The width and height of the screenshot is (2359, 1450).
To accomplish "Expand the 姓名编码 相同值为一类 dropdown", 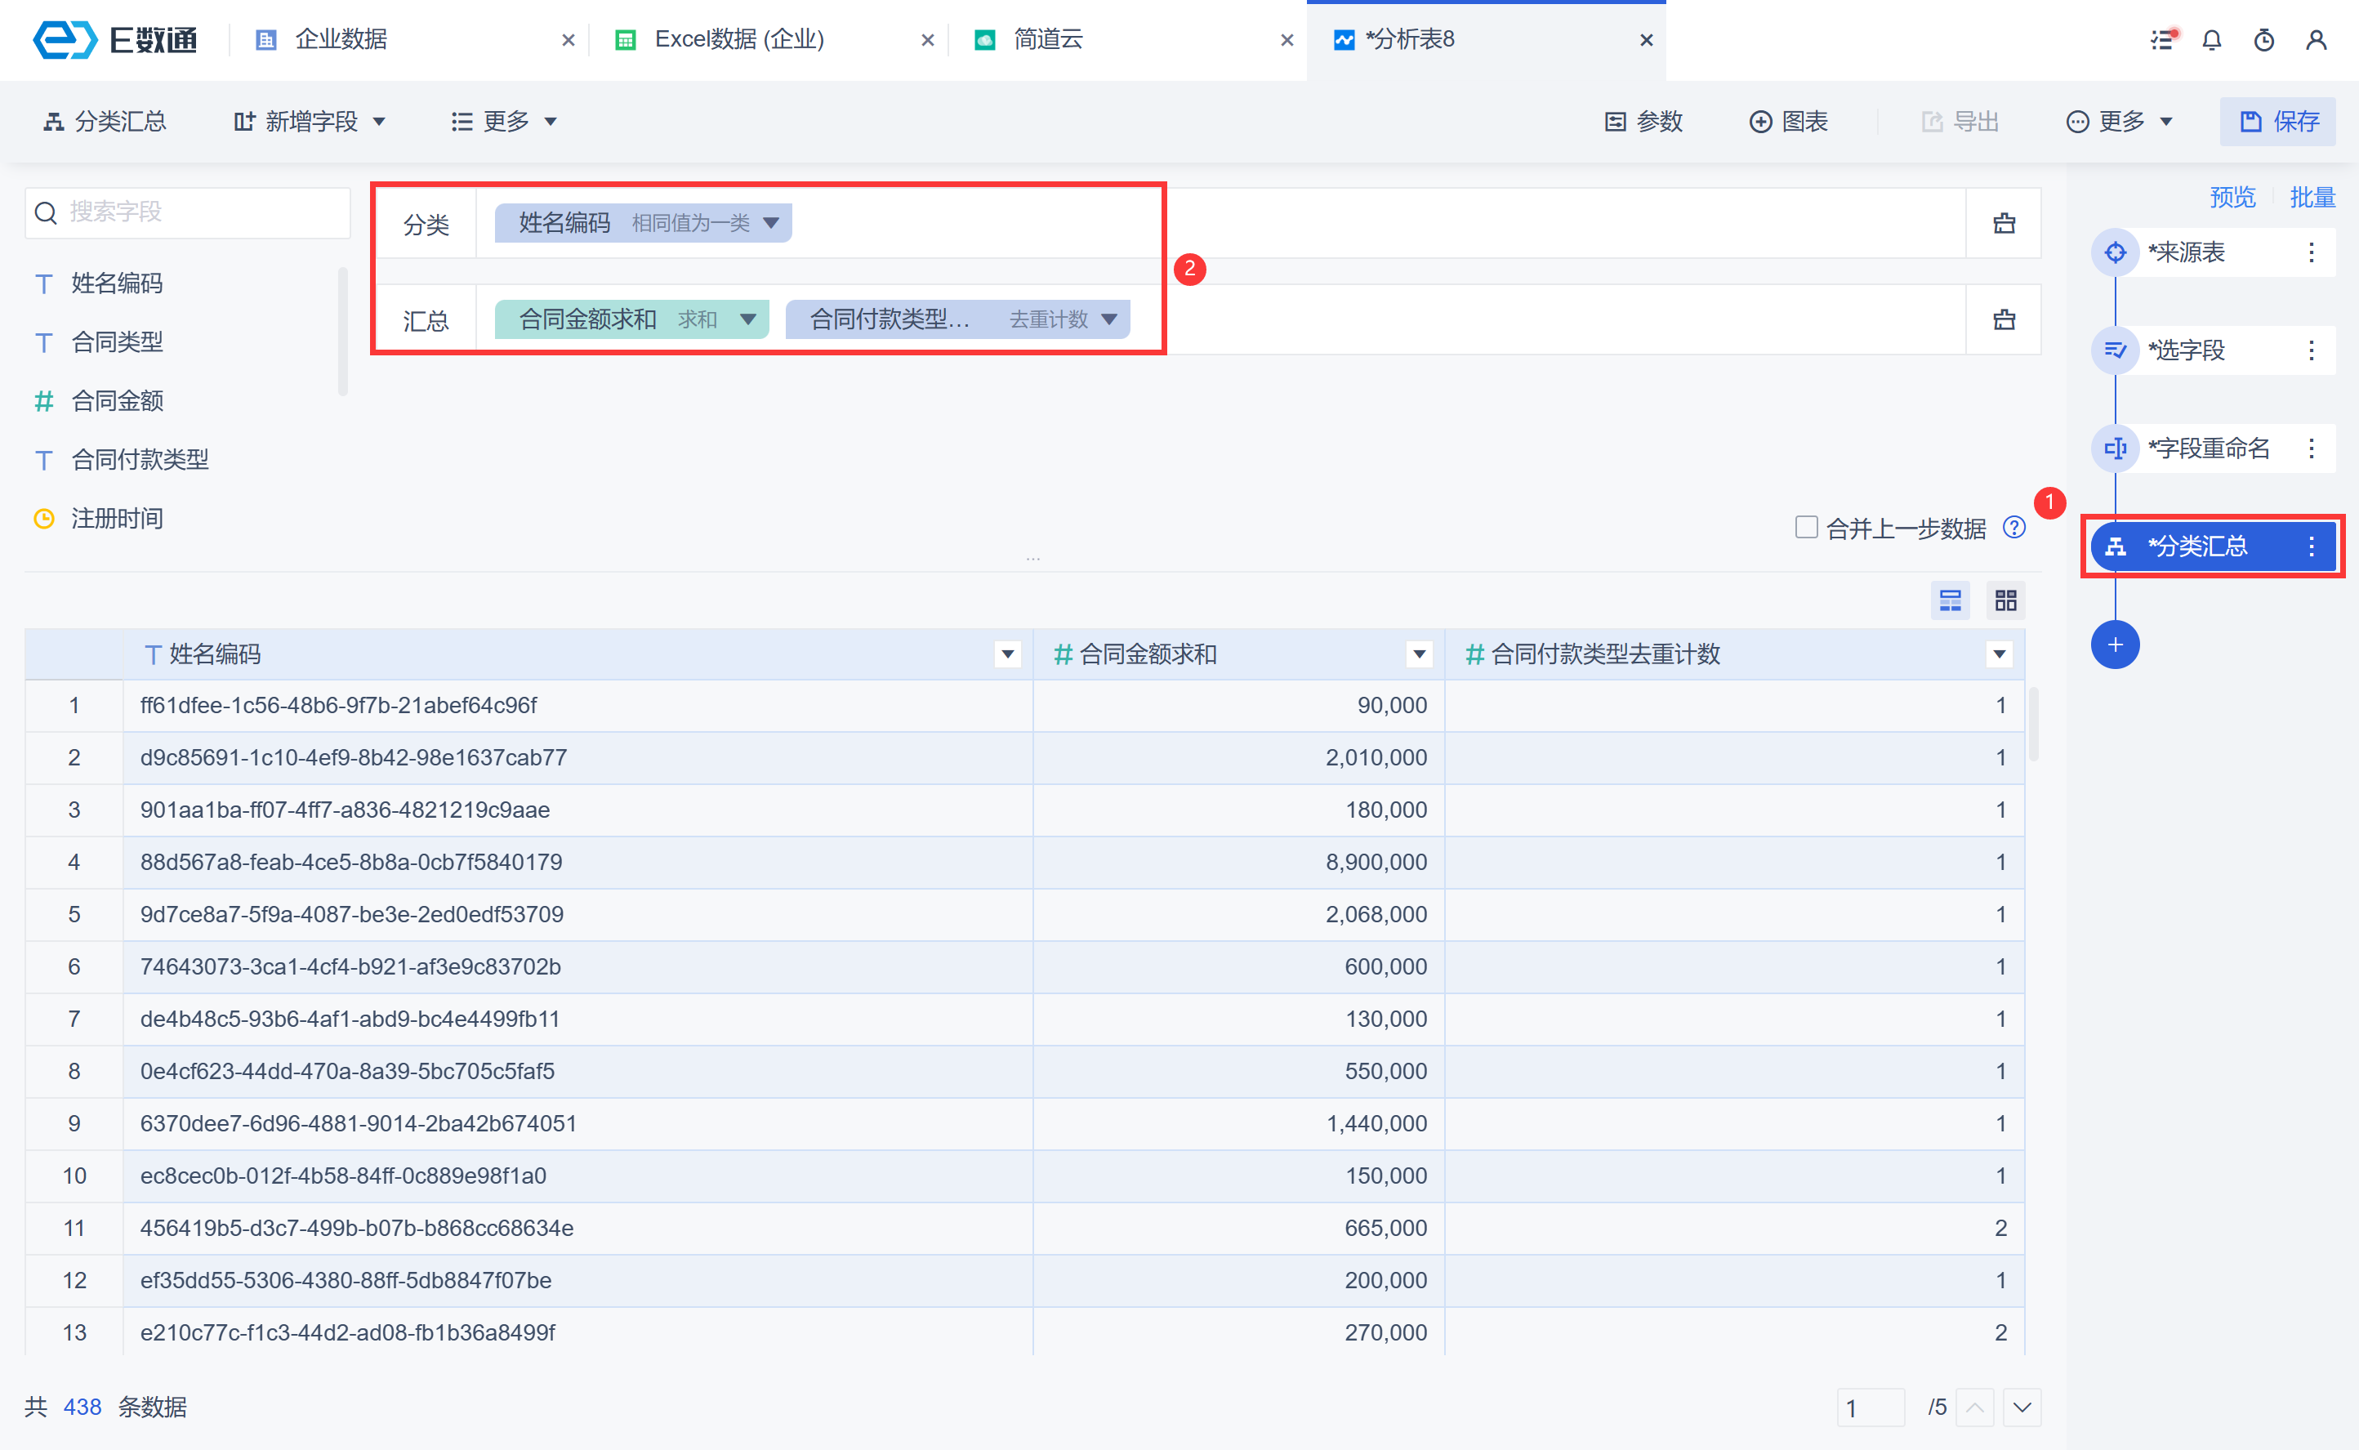I will pyautogui.click(x=770, y=224).
